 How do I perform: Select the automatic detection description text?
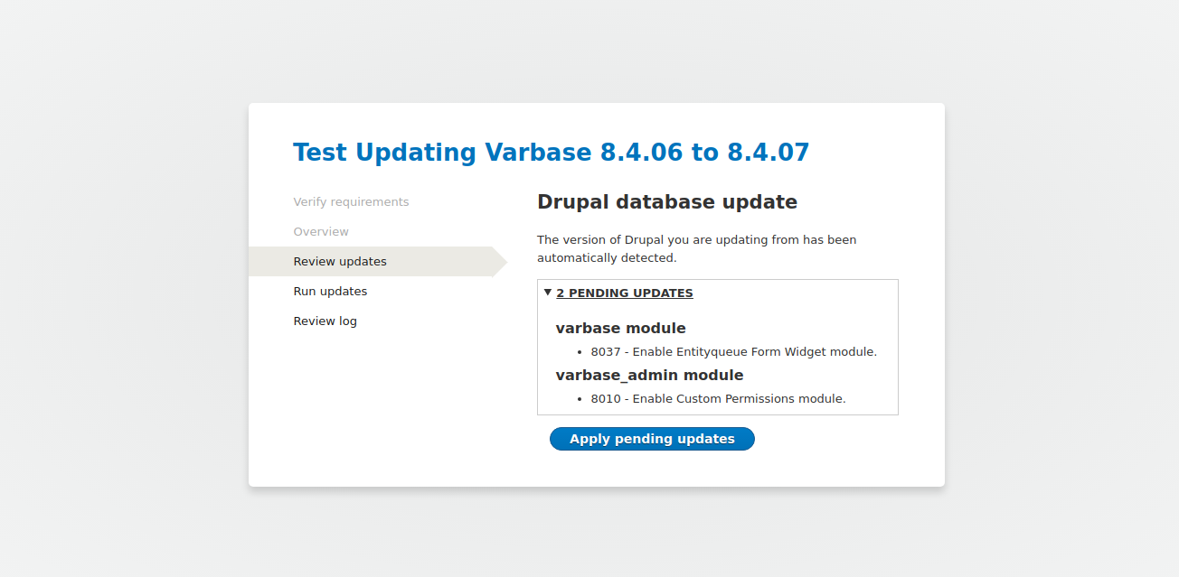[696, 248]
